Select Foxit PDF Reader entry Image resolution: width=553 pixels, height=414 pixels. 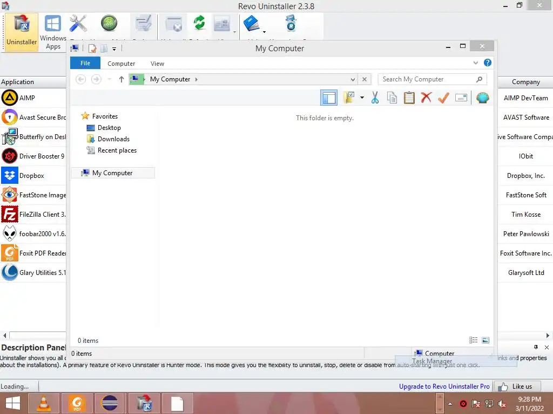(33, 253)
